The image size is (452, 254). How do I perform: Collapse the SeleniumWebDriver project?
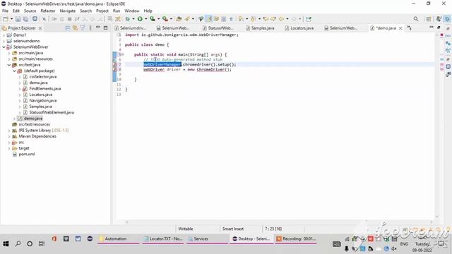[4, 47]
